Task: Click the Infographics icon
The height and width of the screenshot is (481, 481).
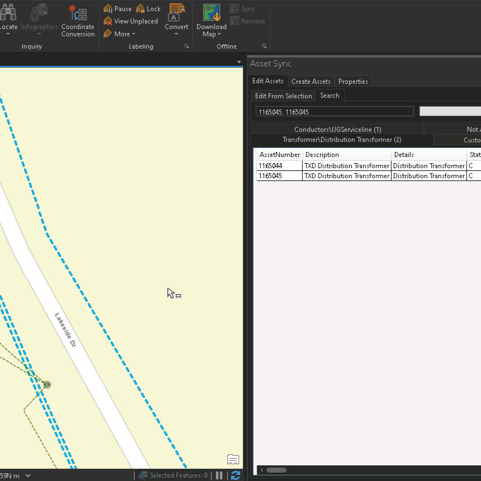Action: (x=39, y=12)
